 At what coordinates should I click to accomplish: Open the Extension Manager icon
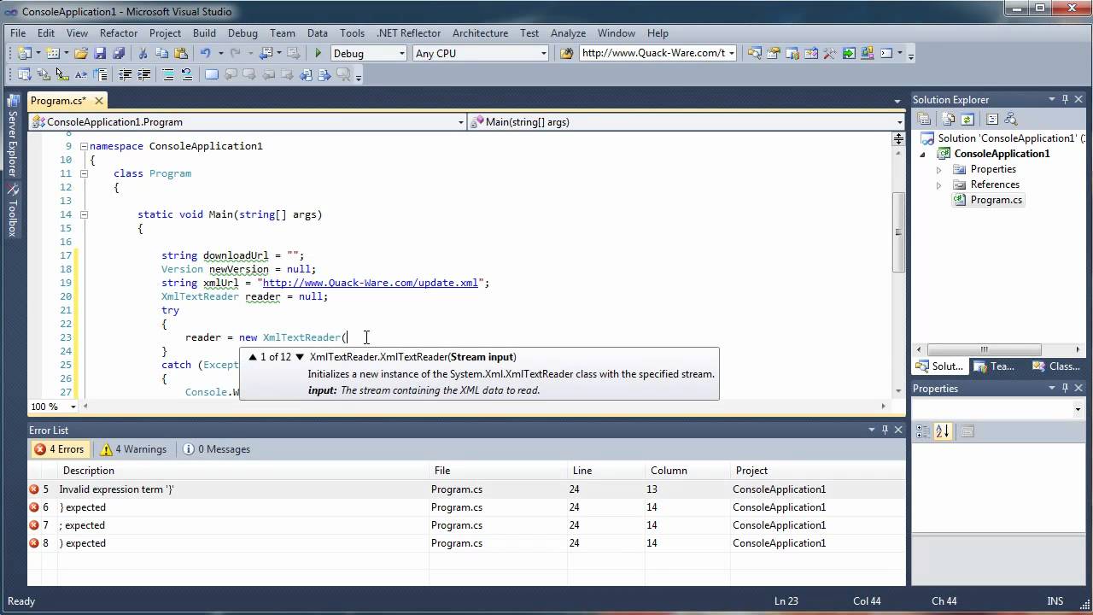click(x=868, y=53)
